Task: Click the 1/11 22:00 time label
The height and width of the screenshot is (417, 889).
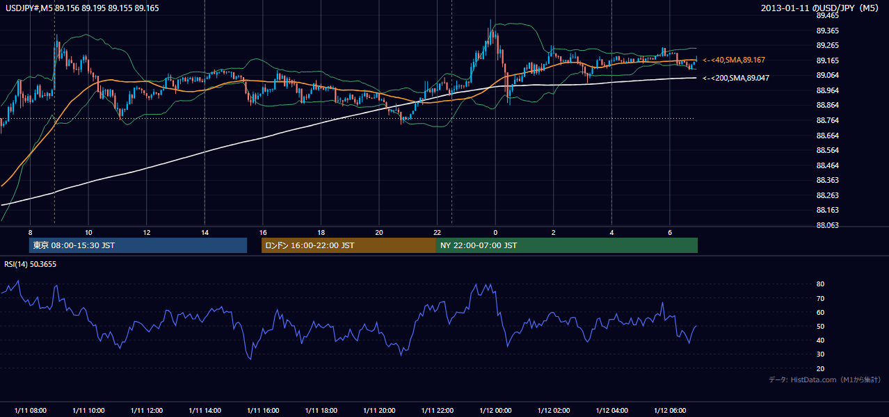Action: (437, 410)
